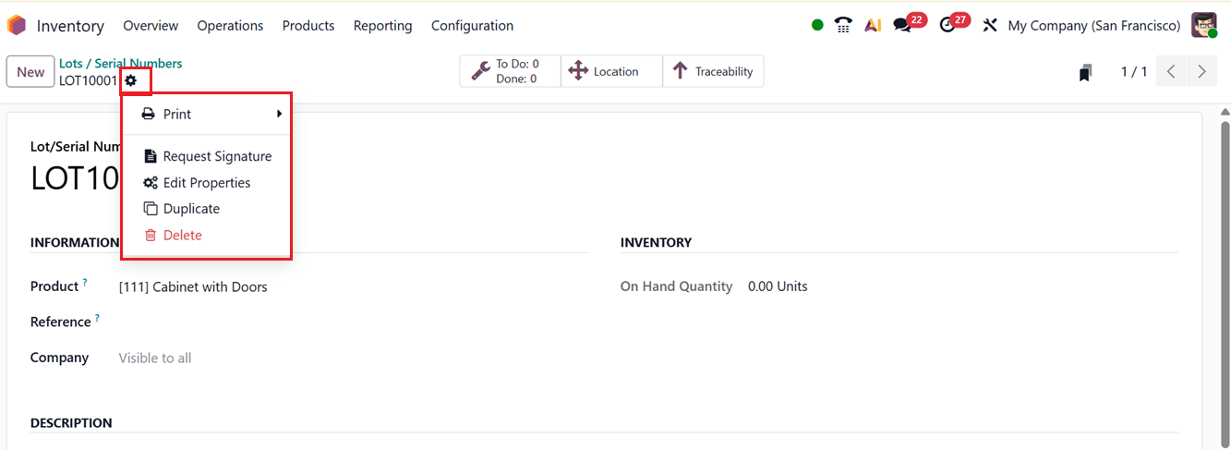Select Duplicate from the action menu
This screenshot has width=1231, height=450.
[x=191, y=209]
